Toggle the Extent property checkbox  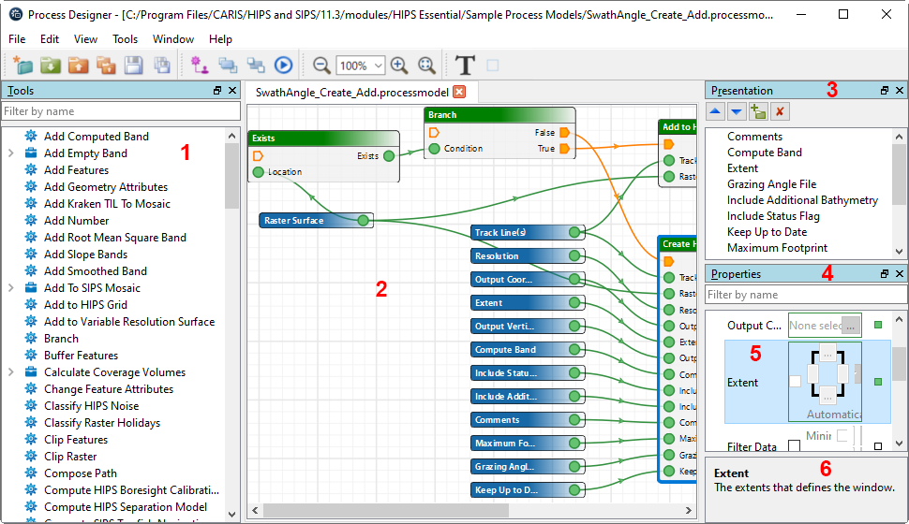click(795, 382)
